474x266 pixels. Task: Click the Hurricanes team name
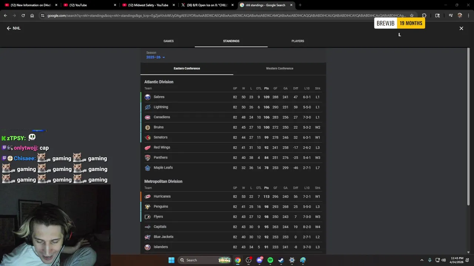[x=162, y=197]
